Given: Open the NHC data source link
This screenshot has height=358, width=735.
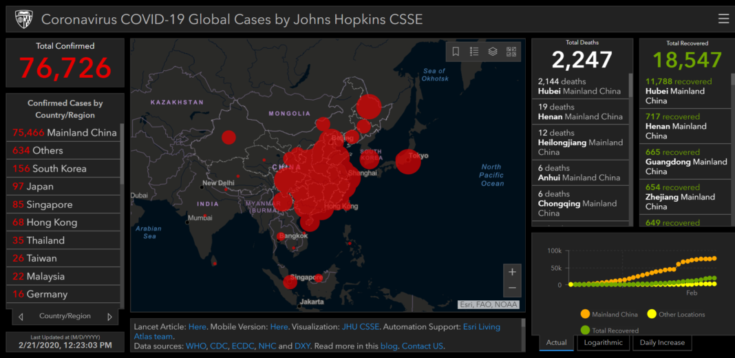Looking at the screenshot, I should [x=267, y=346].
